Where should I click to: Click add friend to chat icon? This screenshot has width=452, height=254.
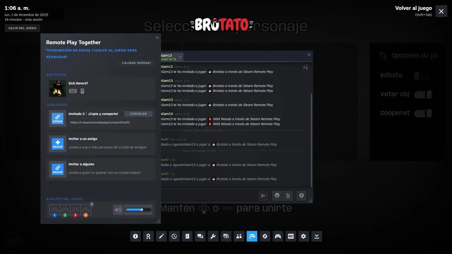tap(305, 67)
